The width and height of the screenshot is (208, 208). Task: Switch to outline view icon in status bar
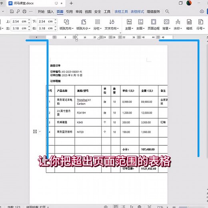124,207
